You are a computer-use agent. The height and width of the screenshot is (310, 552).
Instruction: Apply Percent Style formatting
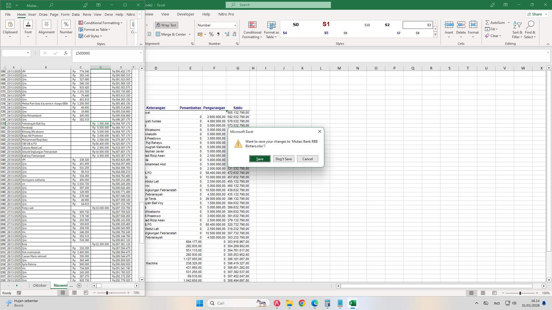click(x=211, y=34)
